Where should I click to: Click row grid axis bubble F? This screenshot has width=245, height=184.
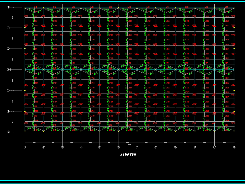8,28
